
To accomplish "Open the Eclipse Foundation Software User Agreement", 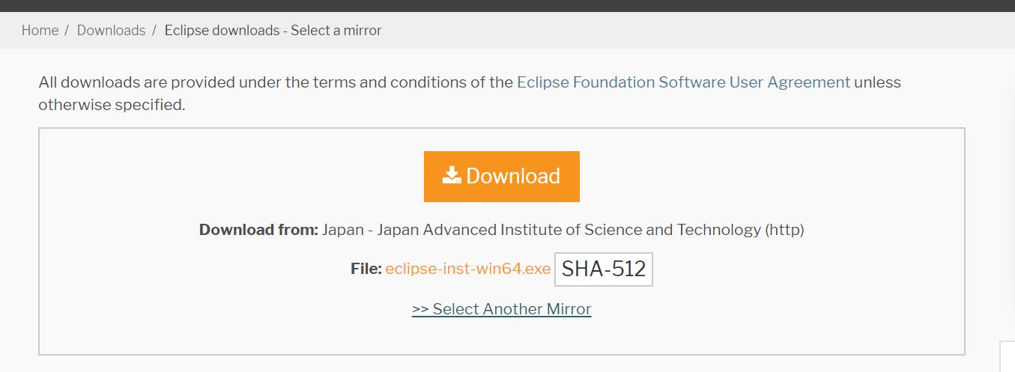I will pyautogui.click(x=683, y=82).
